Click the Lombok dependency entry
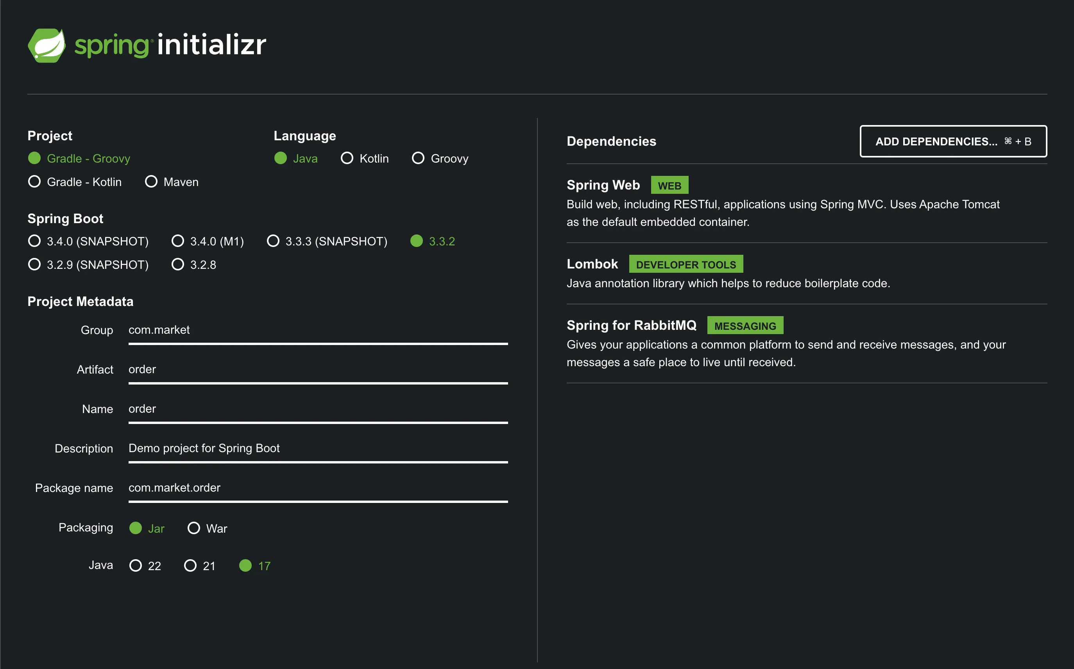This screenshot has height=669, width=1074. [592, 264]
